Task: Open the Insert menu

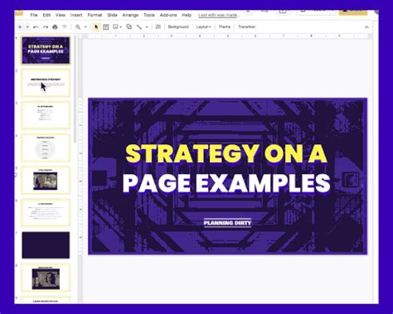Action: [76, 15]
